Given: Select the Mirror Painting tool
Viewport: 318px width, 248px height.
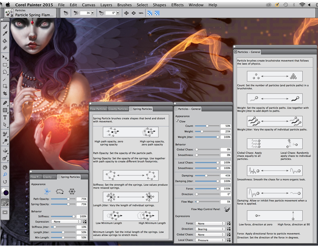Looking at the screenshot, I should (5, 150).
